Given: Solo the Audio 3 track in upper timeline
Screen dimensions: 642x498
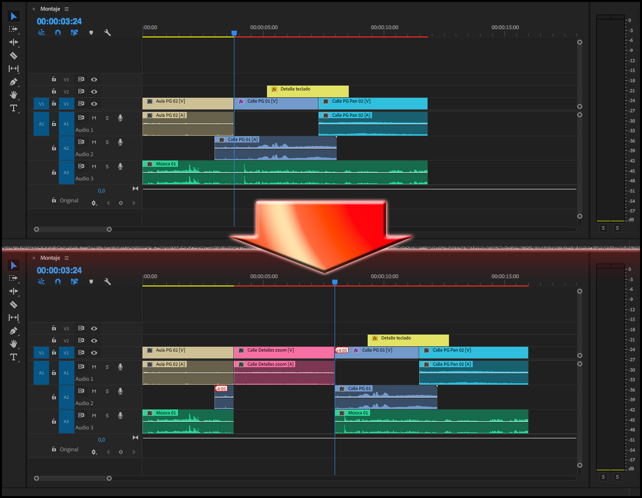Looking at the screenshot, I should pyautogui.click(x=107, y=166).
